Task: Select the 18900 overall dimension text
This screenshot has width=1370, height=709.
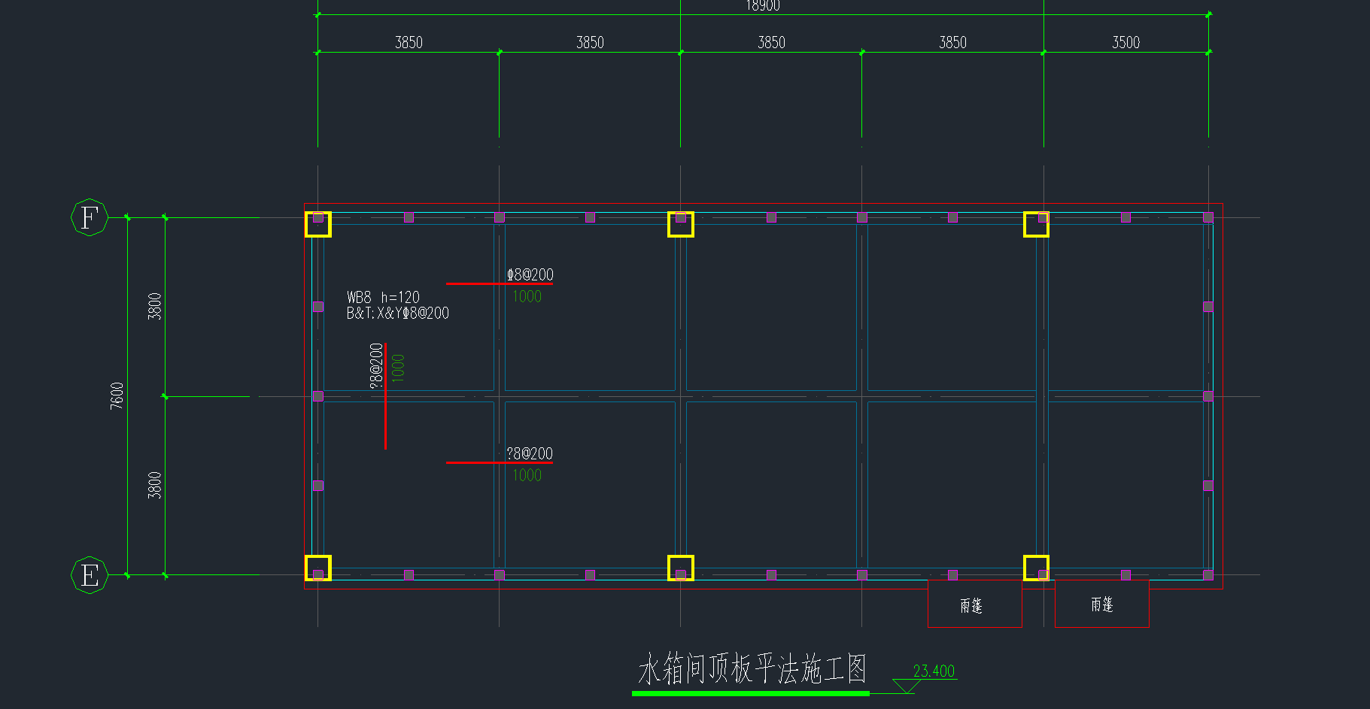Action: (x=762, y=5)
